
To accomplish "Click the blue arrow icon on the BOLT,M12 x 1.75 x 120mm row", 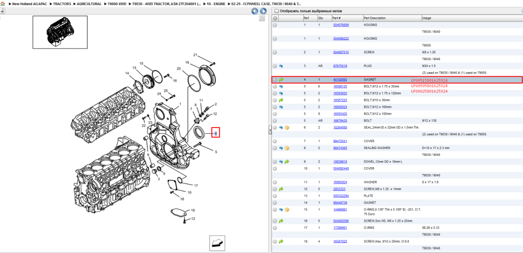I will point(281,94).
